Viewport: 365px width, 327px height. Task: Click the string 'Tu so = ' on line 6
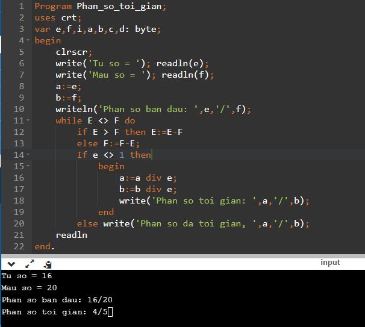point(114,63)
